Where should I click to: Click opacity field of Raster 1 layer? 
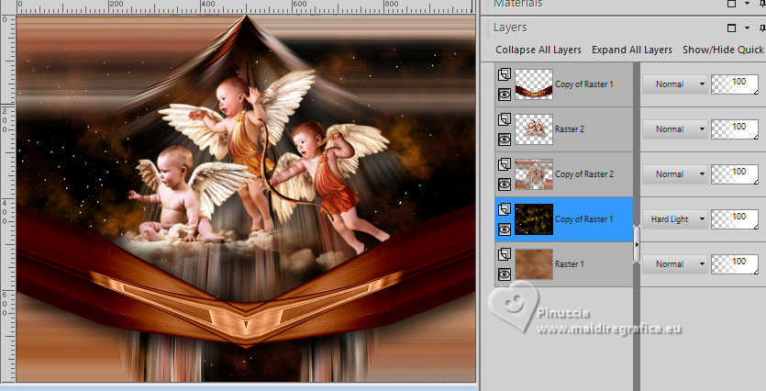tap(735, 264)
